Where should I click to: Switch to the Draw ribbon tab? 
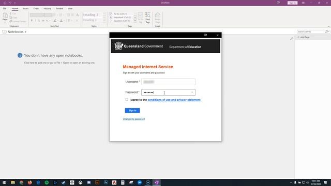coord(36,9)
